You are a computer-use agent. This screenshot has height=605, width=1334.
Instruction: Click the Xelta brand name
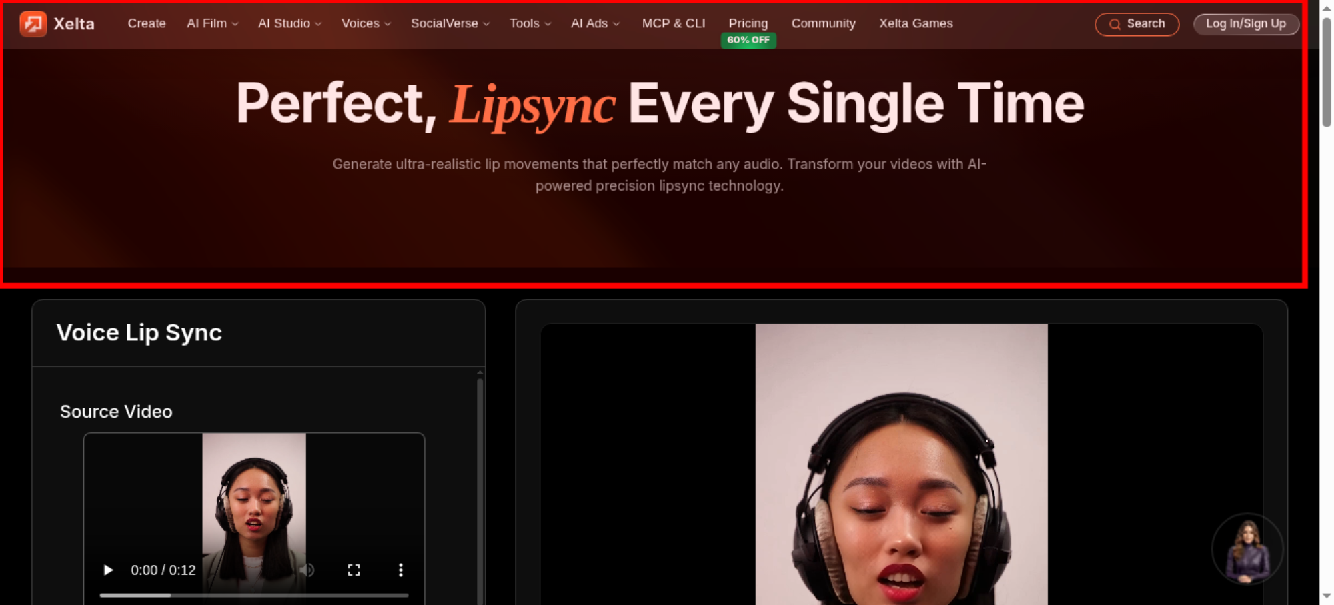click(74, 24)
